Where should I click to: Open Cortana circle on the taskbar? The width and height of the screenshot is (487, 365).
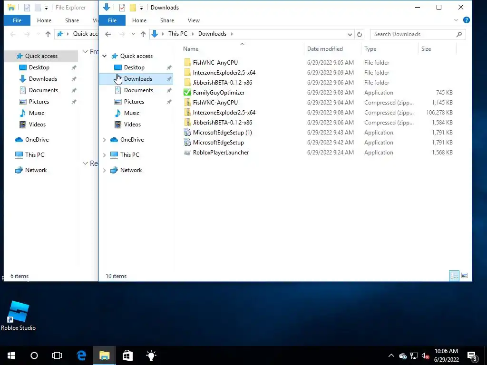[34, 355]
